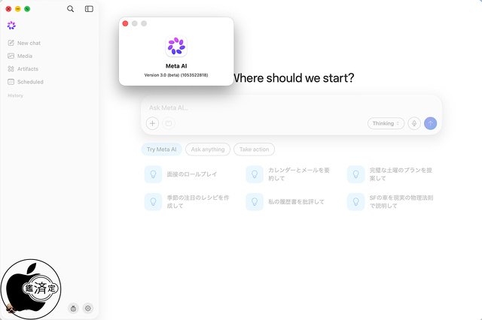Focus the Ask Meta AI input field
The width and height of the screenshot is (482, 320).
tap(291, 108)
